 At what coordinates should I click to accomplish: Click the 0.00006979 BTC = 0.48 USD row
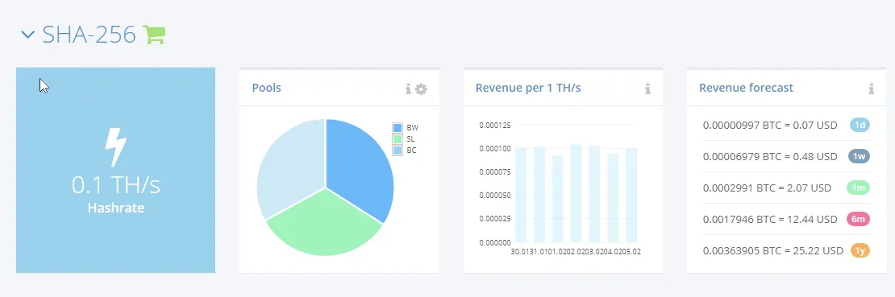click(x=786, y=156)
